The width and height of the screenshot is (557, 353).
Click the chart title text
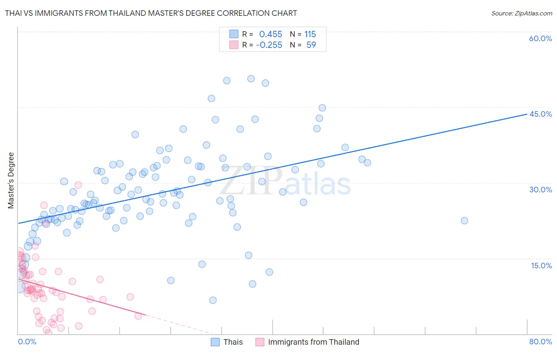click(151, 13)
